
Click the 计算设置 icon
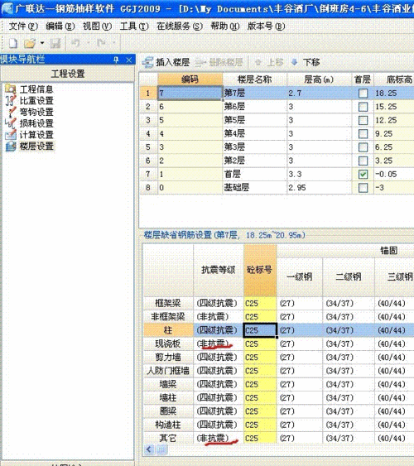point(11,135)
